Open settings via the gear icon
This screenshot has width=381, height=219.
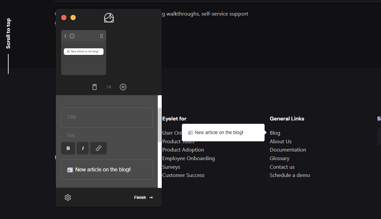[68, 197]
